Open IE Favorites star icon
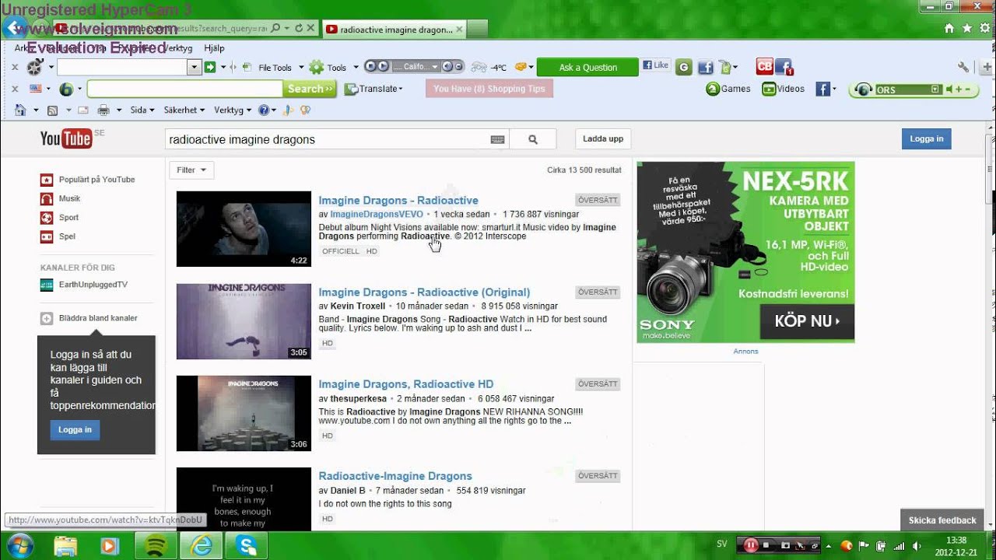The width and height of the screenshot is (996, 560). [967, 28]
